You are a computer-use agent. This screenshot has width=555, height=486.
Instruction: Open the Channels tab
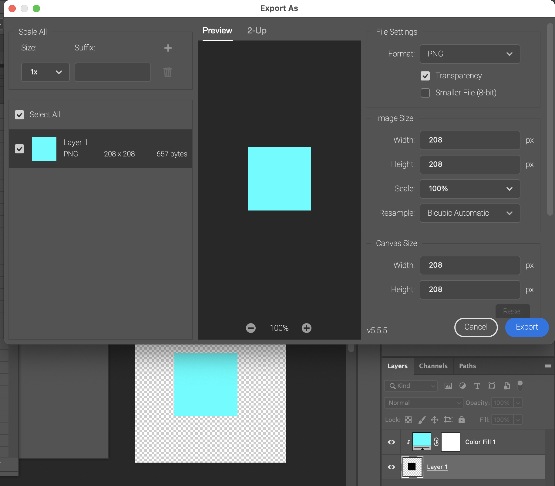click(433, 366)
